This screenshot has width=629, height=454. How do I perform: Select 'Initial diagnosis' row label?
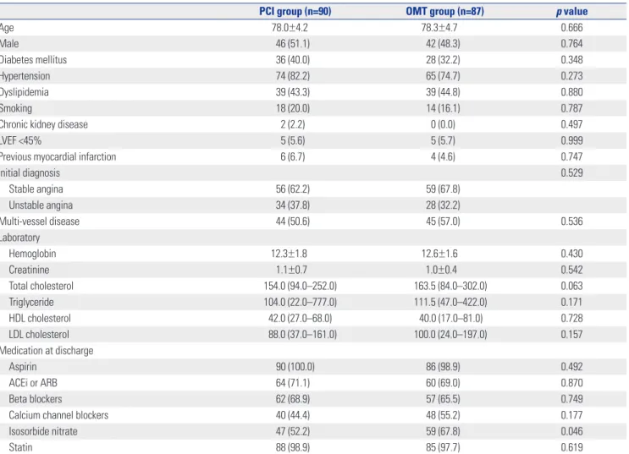(30, 173)
